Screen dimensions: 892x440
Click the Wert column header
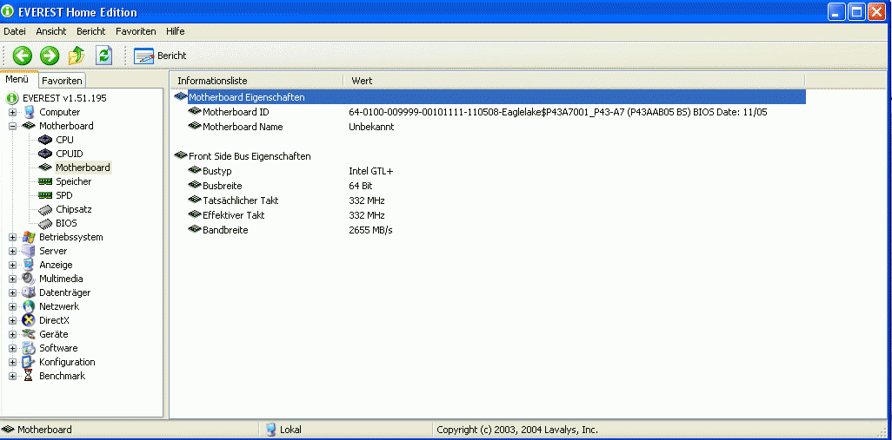[x=575, y=81]
